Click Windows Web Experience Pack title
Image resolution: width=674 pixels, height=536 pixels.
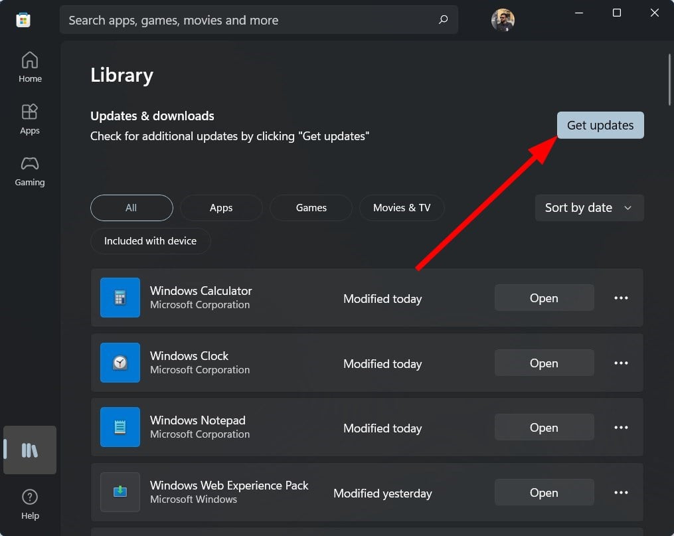click(229, 486)
